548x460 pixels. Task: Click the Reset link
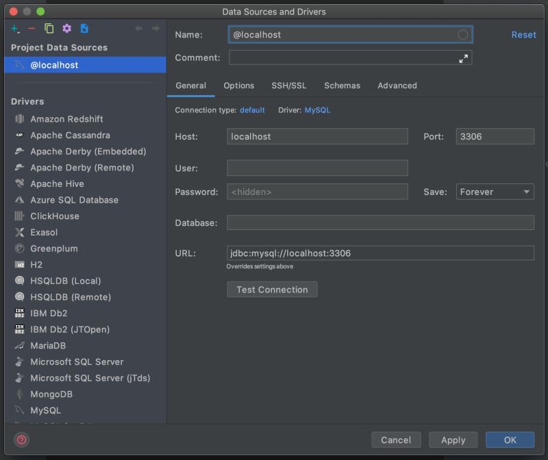pyautogui.click(x=523, y=34)
